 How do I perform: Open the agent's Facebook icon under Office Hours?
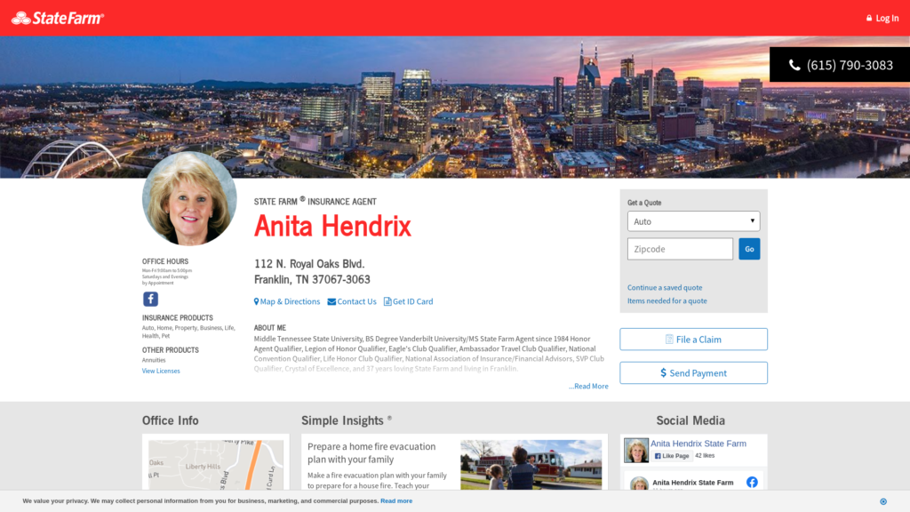[x=151, y=300]
